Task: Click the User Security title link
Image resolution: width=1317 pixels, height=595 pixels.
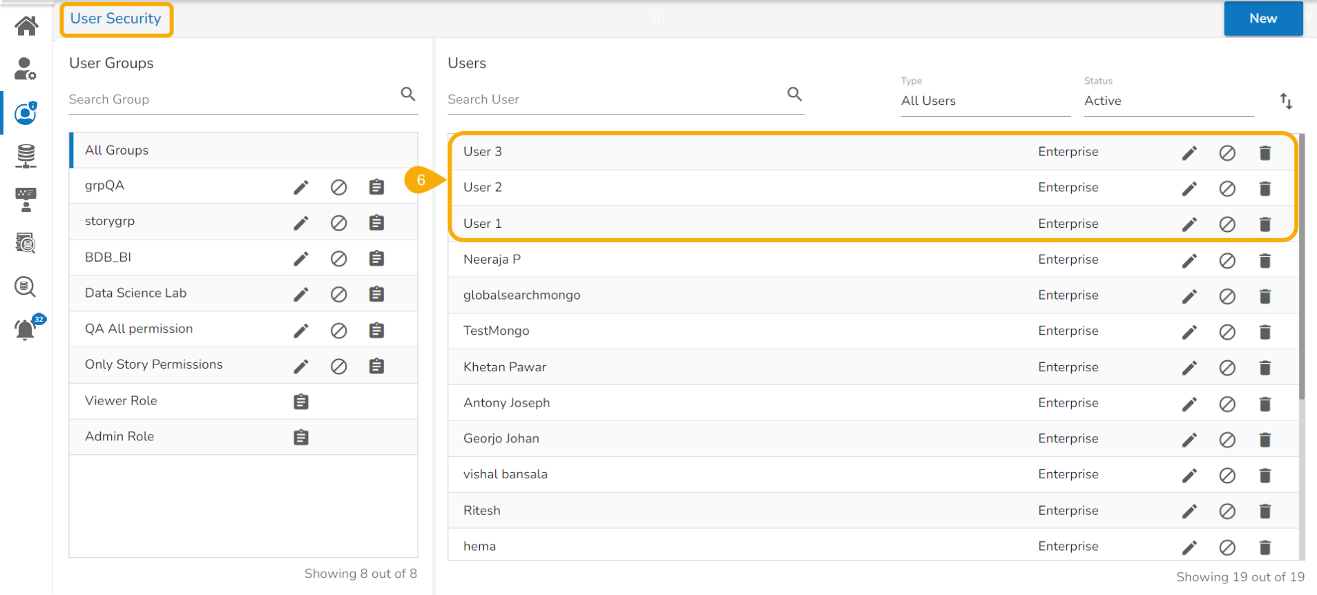Action: click(x=115, y=19)
